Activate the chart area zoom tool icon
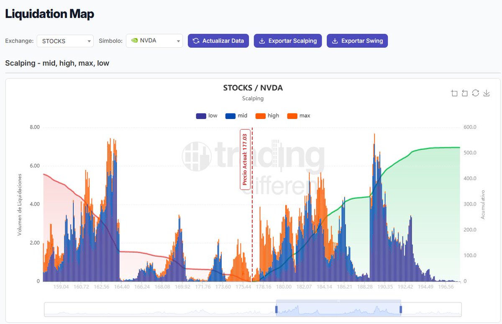This screenshot has width=502, height=324. (454, 93)
